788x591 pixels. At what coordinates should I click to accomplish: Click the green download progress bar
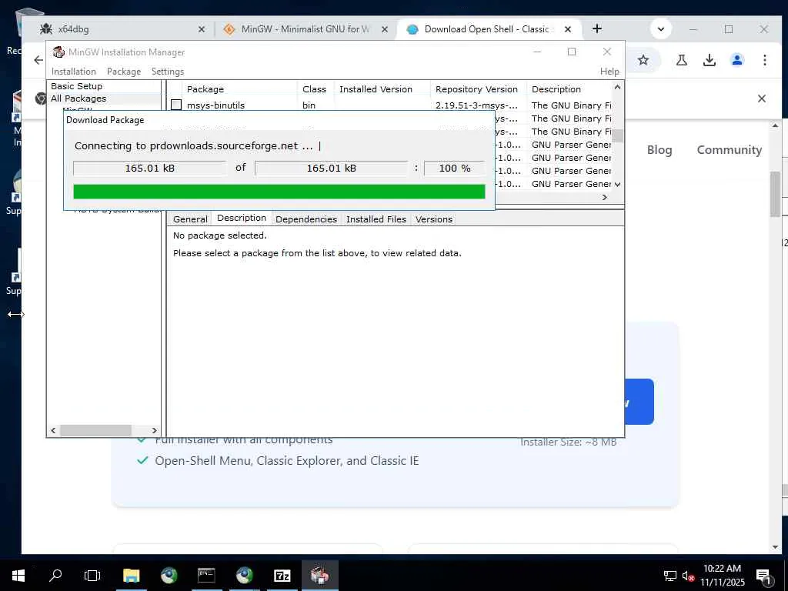pyautogui.click(x=279, y=192)
